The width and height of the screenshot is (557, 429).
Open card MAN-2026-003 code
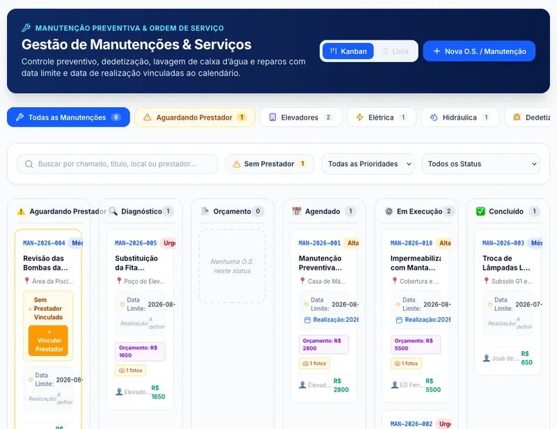tap(503, 243)
